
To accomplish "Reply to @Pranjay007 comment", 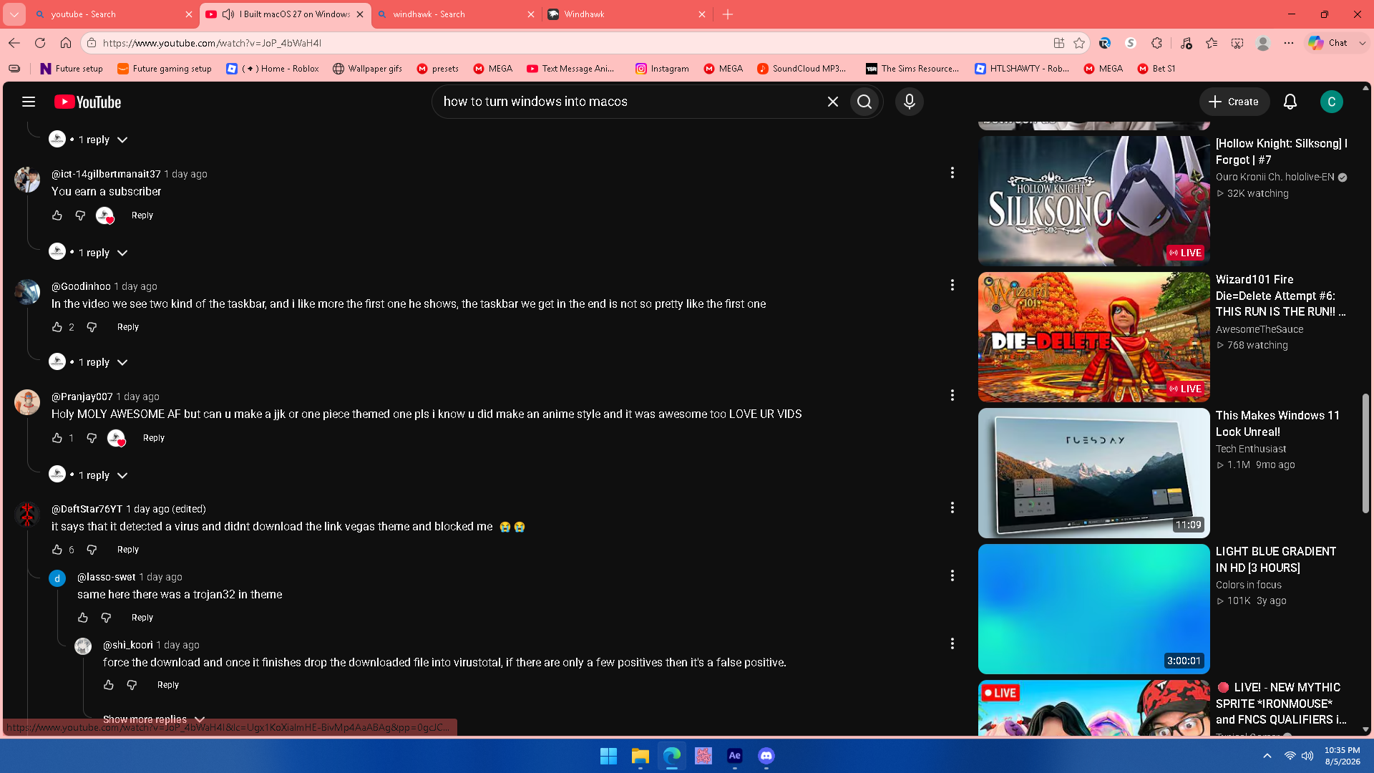I will pyautogui.click(x=154, y=438).
